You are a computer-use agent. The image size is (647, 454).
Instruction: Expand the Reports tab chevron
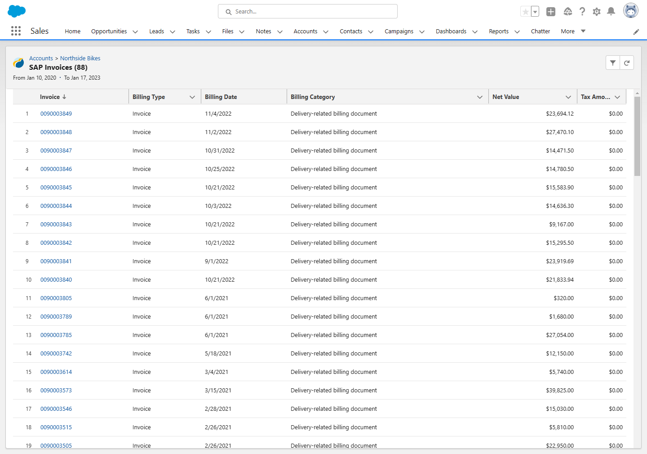point(517,31)
